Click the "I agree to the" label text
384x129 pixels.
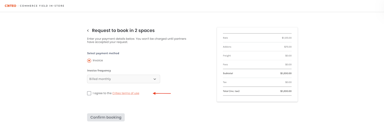102,93
